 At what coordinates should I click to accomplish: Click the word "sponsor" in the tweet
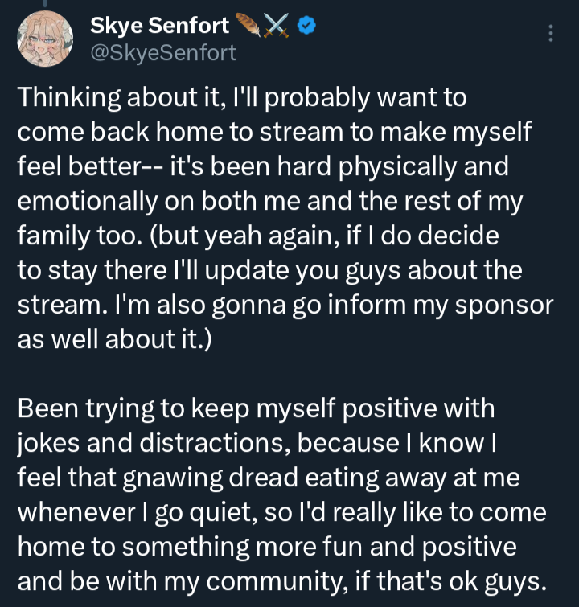[x=504, y=306]
